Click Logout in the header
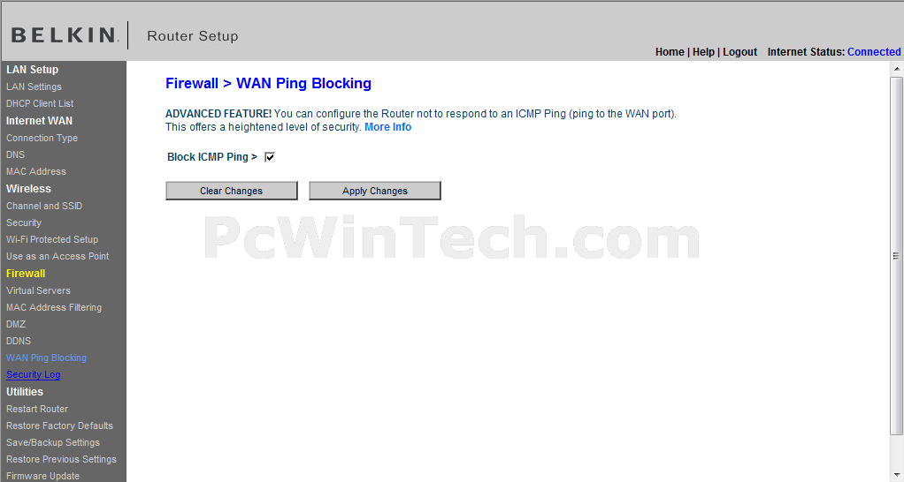The width and height of the screenshot is (904, 482). (739, 52)
